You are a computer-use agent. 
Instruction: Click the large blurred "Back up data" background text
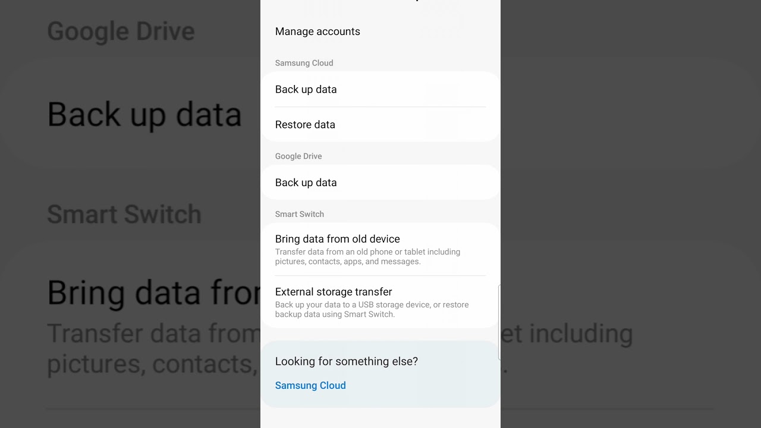[x=144, y=114]
